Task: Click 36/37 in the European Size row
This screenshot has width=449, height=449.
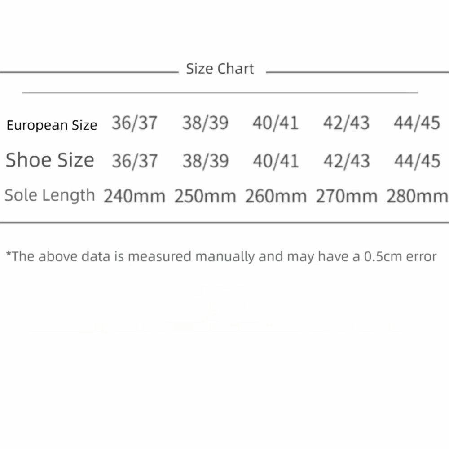Action: (x=135, y=123)
